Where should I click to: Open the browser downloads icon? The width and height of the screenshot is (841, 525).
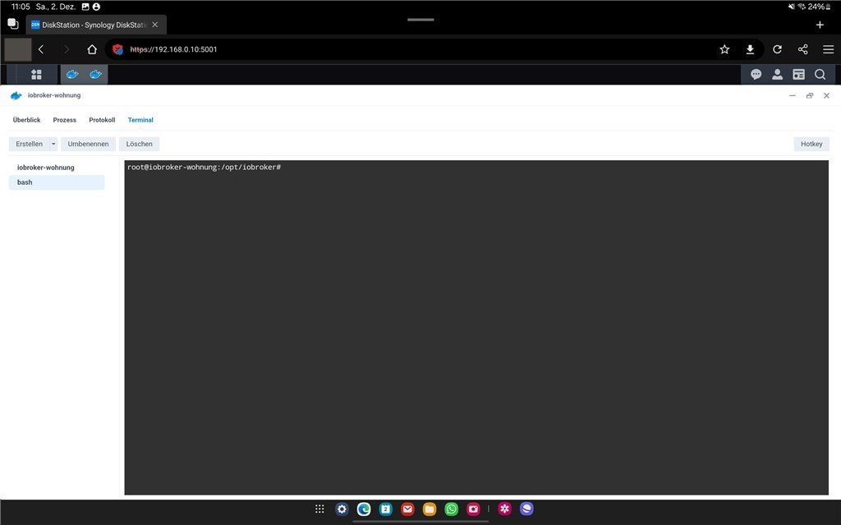[750, 49]
